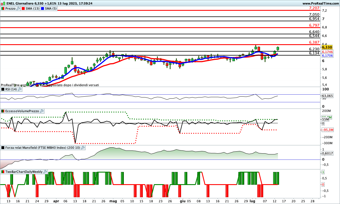Click the black Forza relat Mansfield swatch
Image resolution: width=340 pixels, height=204 pixels.
3,148
